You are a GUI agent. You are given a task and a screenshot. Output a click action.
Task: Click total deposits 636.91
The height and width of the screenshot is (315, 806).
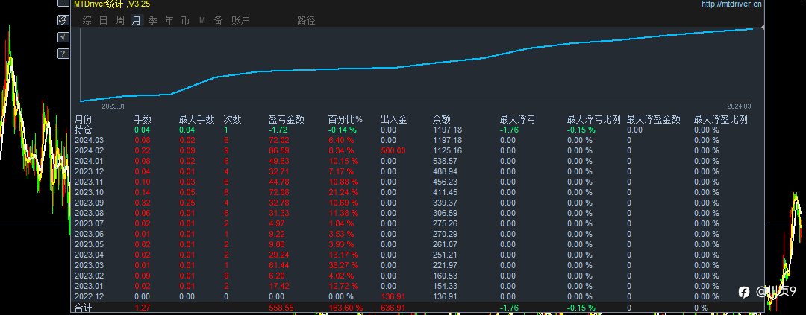(x=393, y=308)
